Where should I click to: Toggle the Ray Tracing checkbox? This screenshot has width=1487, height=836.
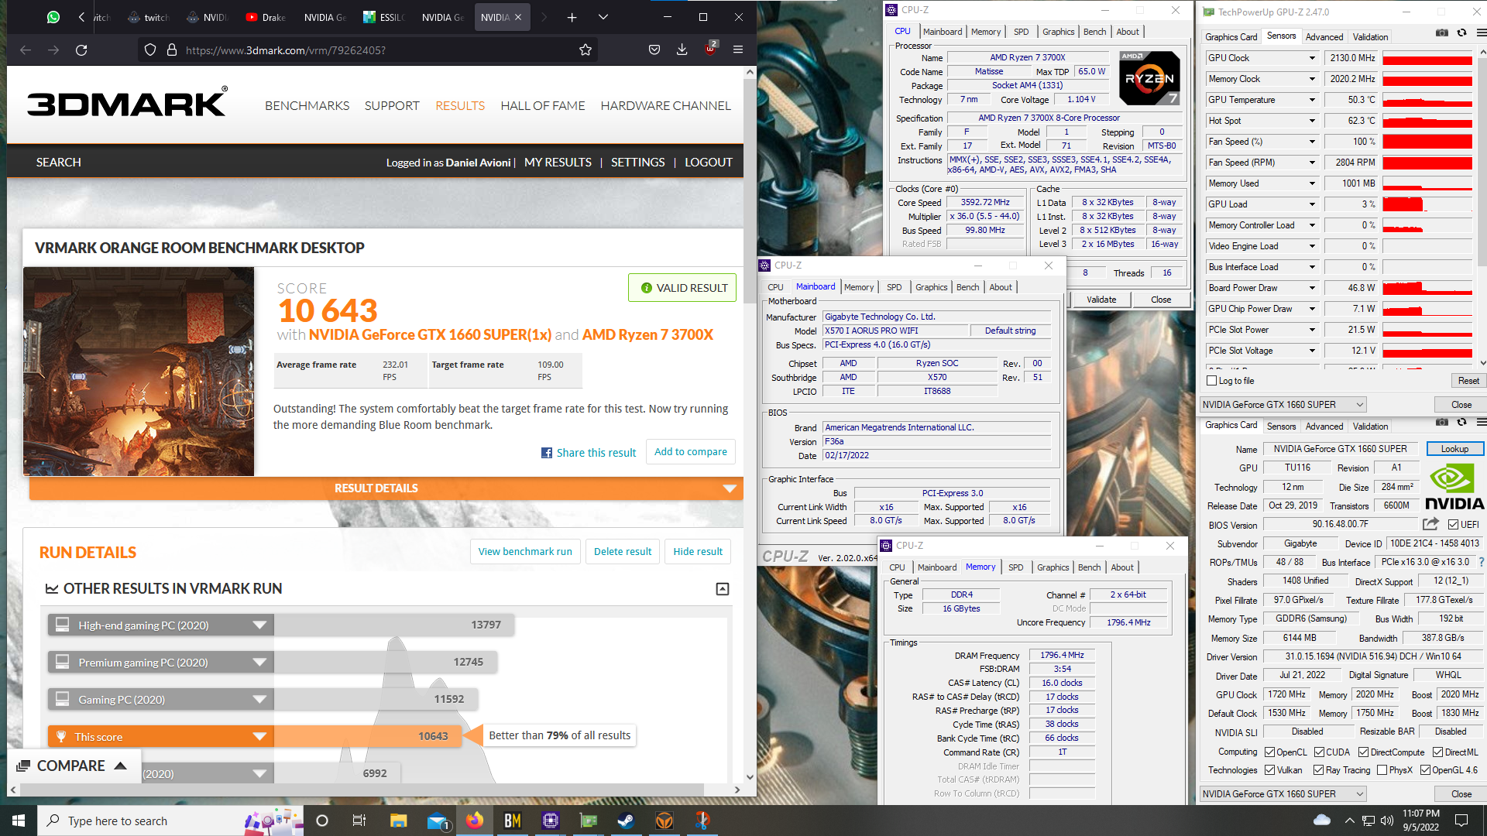1318,770
